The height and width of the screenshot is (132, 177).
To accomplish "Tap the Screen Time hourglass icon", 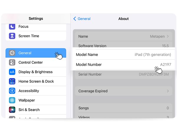I will point(12,36).
